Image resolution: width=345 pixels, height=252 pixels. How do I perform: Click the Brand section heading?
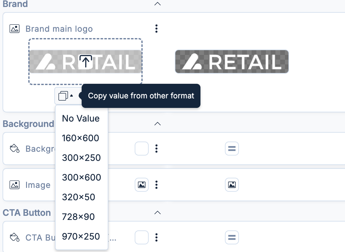[x=15, y=4]
